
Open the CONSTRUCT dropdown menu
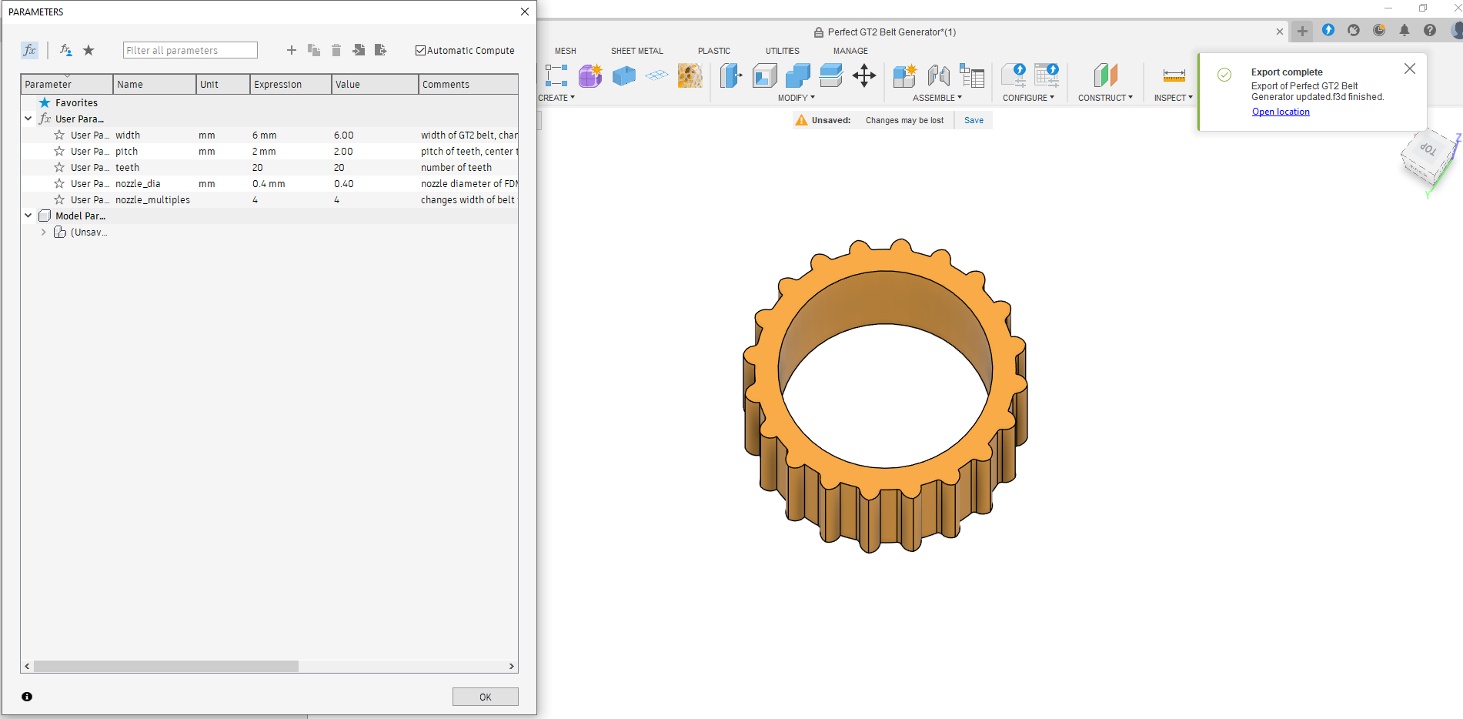click(1105, 98)
